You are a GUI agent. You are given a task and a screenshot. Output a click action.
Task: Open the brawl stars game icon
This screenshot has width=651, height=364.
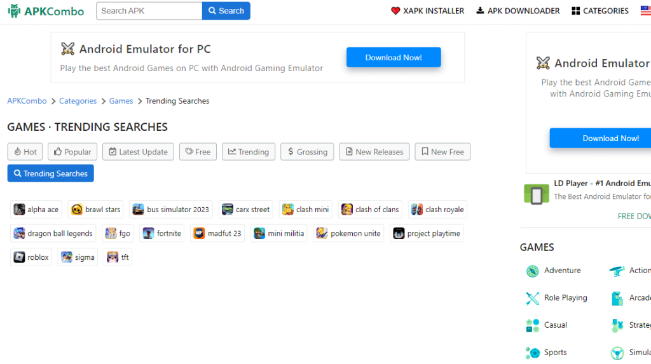[x=77, y=210]
